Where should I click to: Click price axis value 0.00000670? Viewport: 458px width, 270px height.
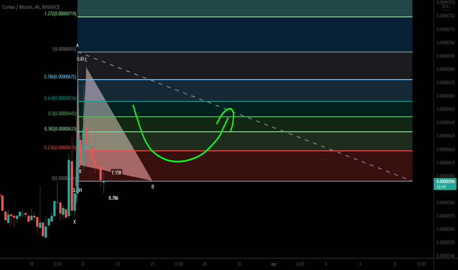click(x=445, y=82)
